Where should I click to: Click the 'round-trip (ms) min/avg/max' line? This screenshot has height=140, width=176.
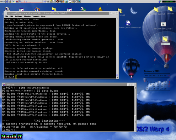pyautogui.click(x=34, y=127)
